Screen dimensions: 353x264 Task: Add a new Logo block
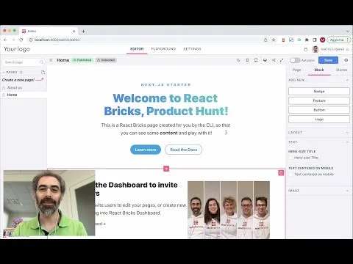coord(319,119)
